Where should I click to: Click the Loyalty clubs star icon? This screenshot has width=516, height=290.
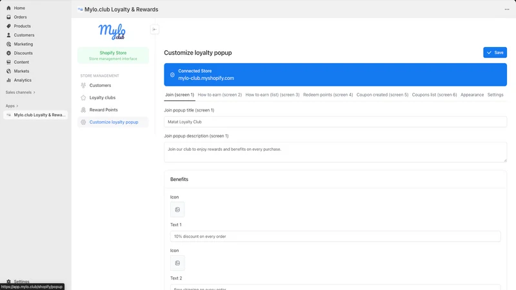pos(83,98)
